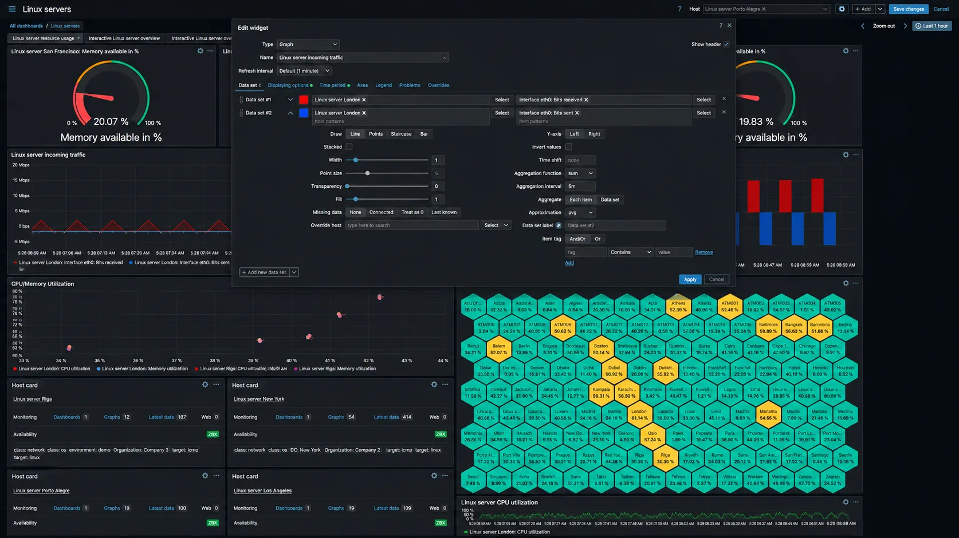Enable the Invert values checkbox
This screenshot has width=959, height=538.
pos(569,147)
